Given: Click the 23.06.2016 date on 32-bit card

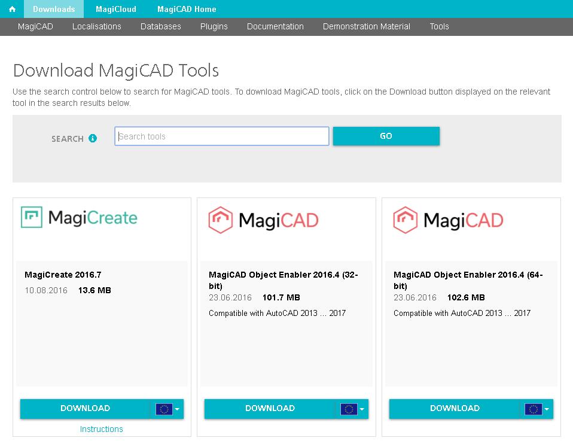Looking at the screenshot, I should point(230,297).
